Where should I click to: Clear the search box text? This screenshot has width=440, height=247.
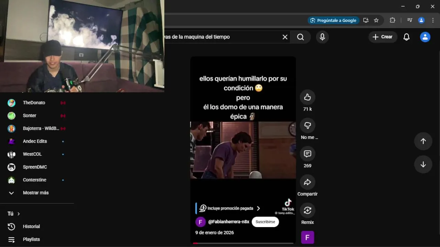point(285,37)
